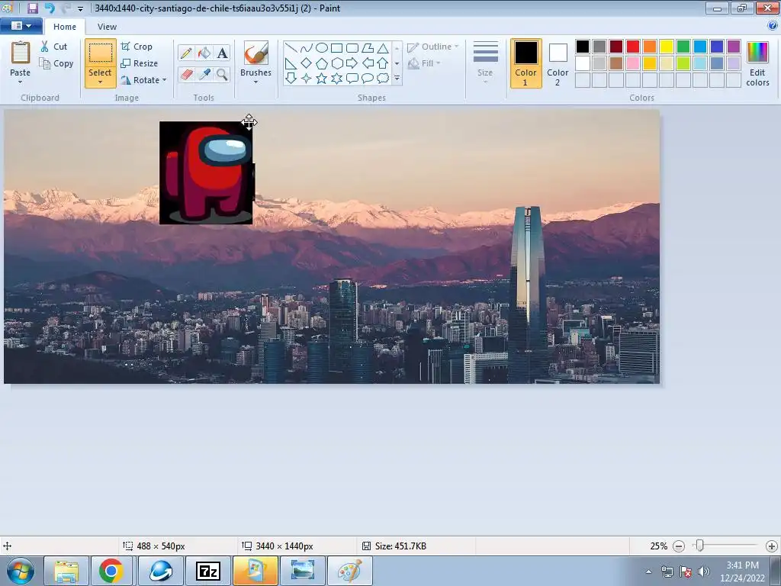Switch to the View tab

(107, 27)
